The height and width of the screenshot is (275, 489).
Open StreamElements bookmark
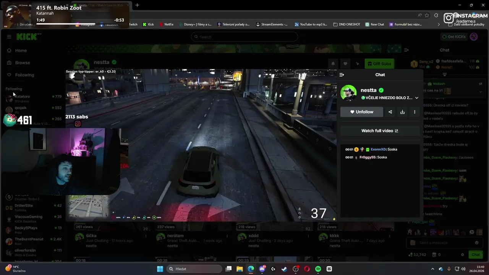[272, 24]
